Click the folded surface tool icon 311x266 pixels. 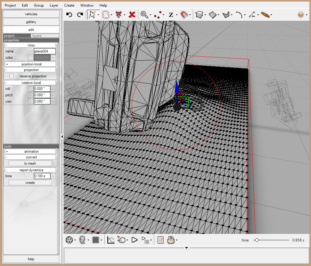(x=226, y=15)
